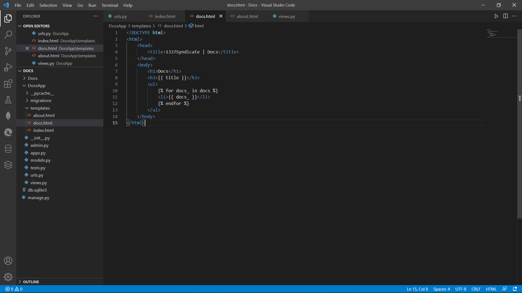Click the notifications bell in status bar
The height and width of the screenshot is (293, 522).
coord(515,289)
